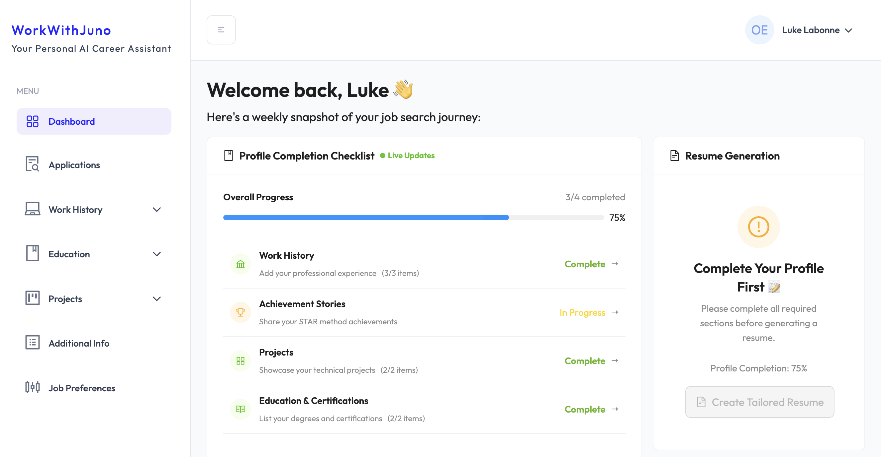Collapse the sidebar using the hamburger button
Screen dimensions: 881x457
pos(221,30)
